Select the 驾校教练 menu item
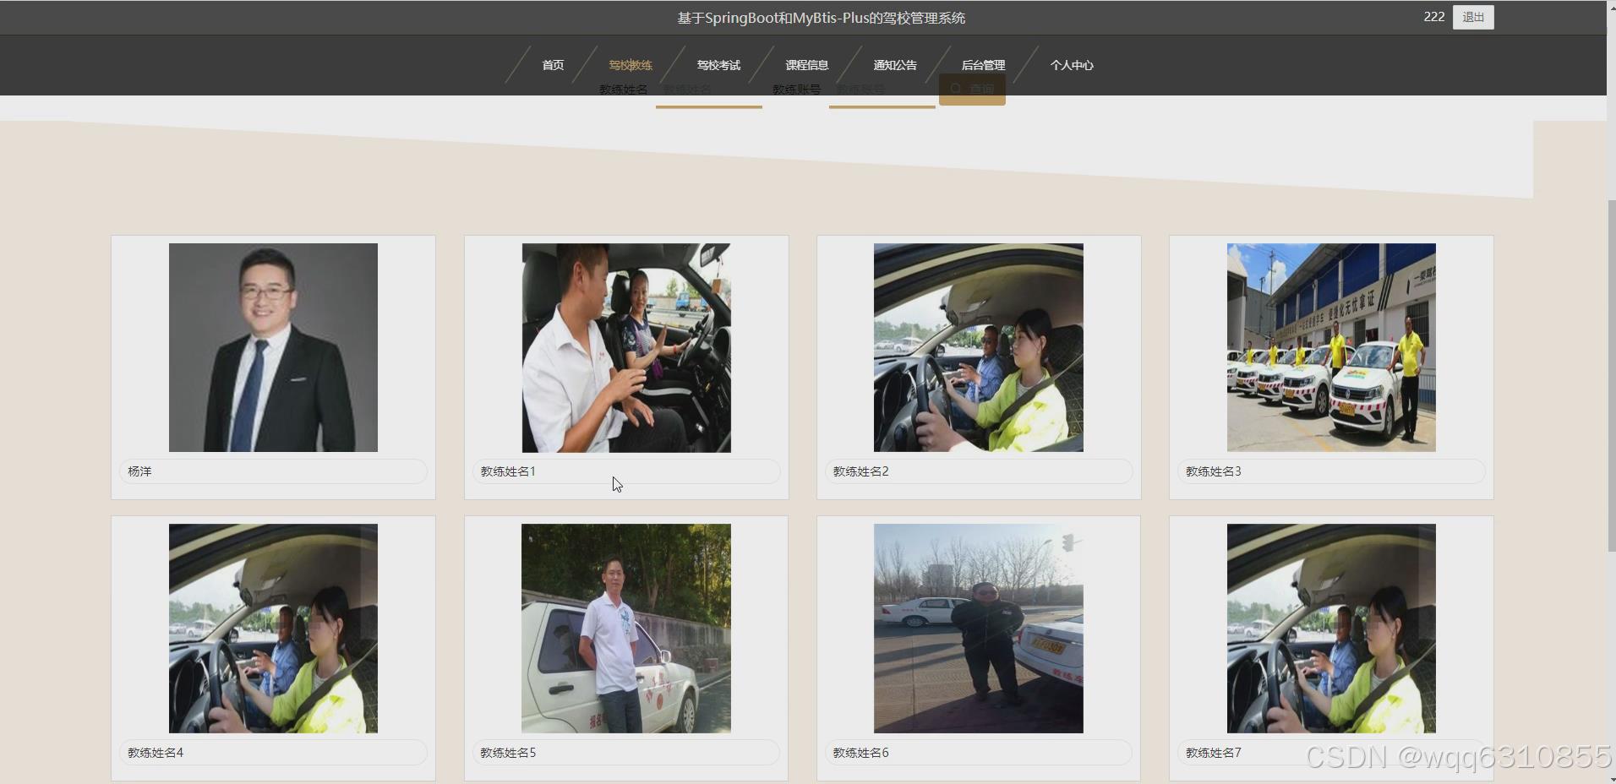This screenshot has width=1616, height=784. pos(631,65)
